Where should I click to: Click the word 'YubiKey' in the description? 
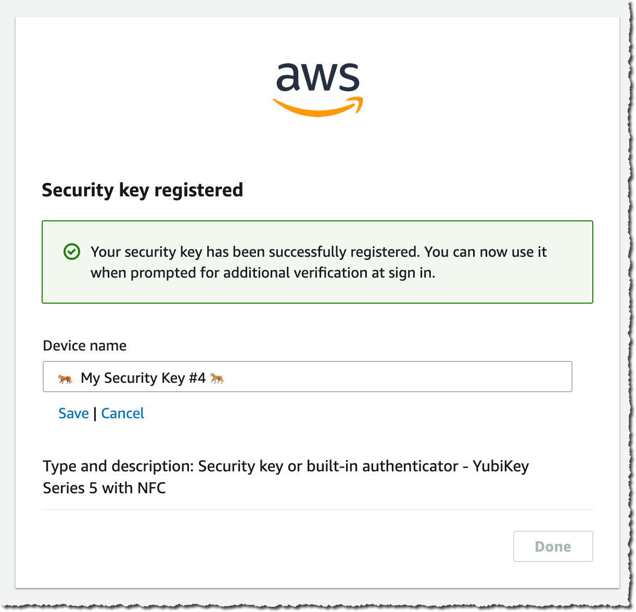(501, 466)
